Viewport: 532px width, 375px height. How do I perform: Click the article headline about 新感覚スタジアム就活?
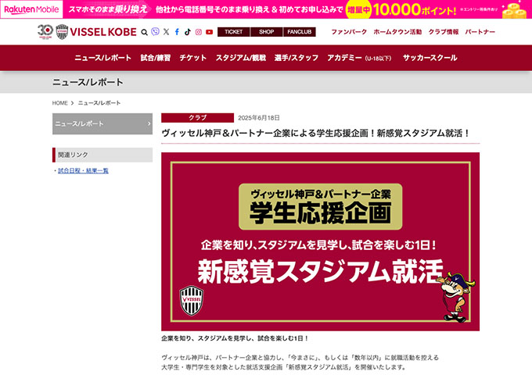(x=315, y=133)
